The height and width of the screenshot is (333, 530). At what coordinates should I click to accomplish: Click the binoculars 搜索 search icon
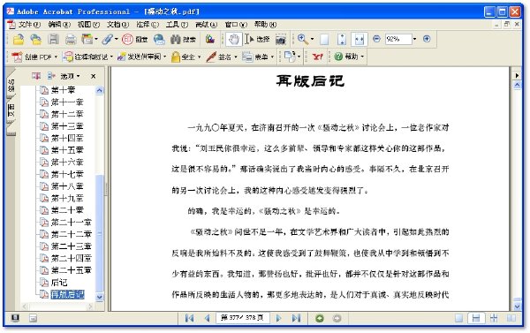tap(183, 40)
